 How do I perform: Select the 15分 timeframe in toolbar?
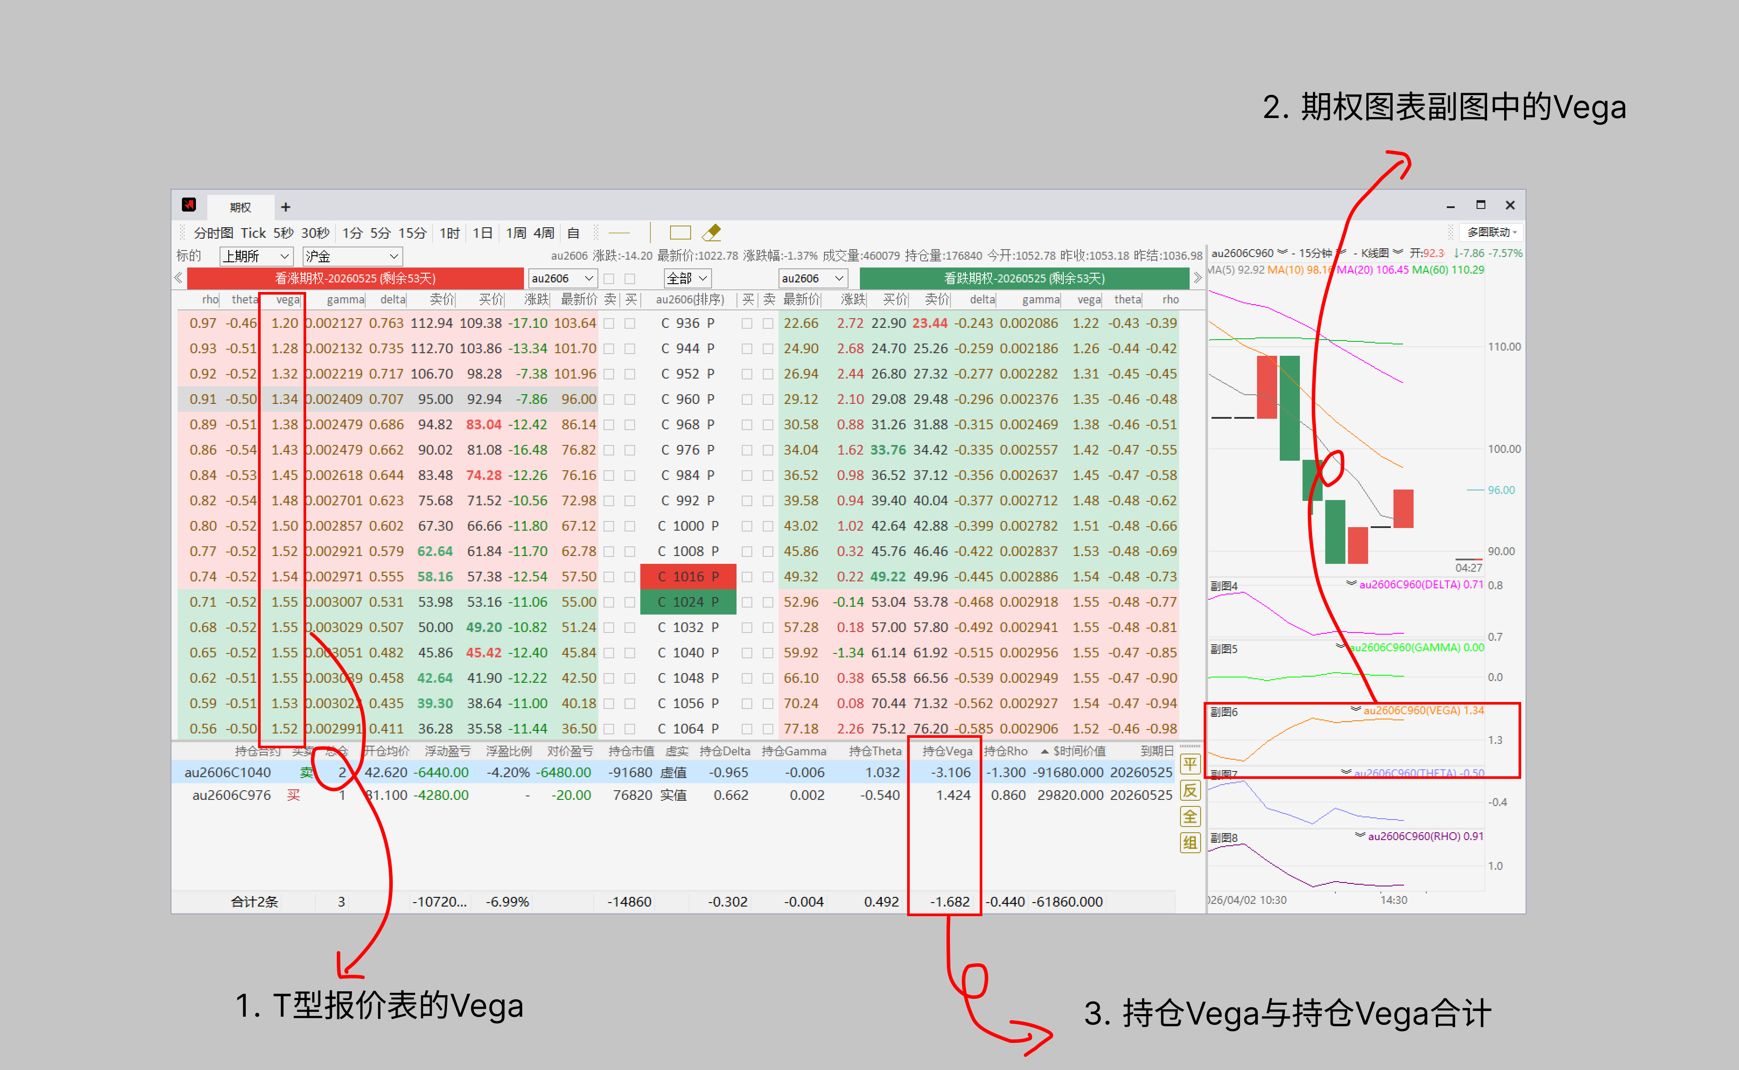tap(412, 233)
